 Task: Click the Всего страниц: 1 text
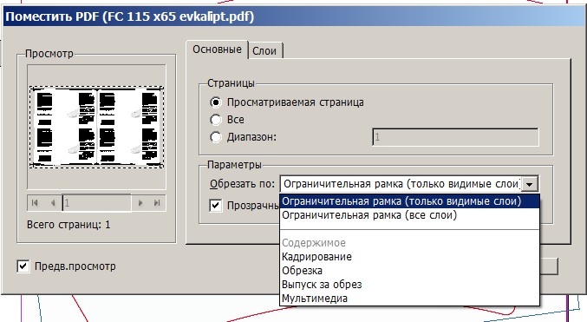[68, 225]
